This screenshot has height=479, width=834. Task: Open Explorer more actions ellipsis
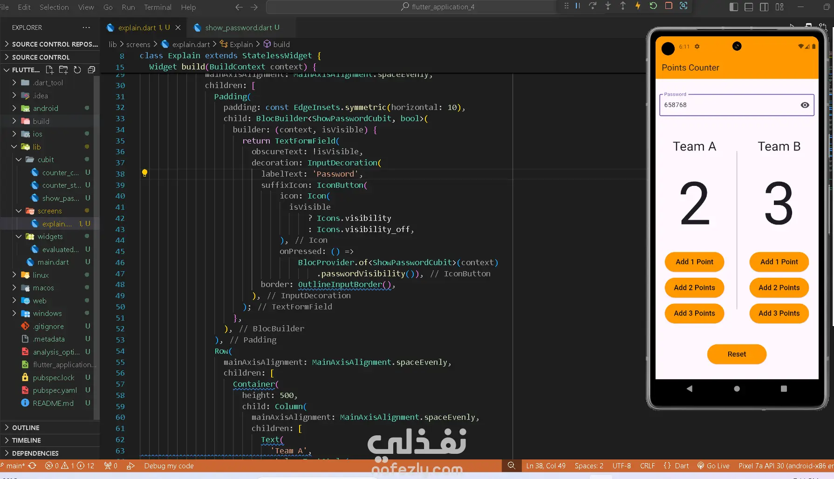tap(86, 27)
